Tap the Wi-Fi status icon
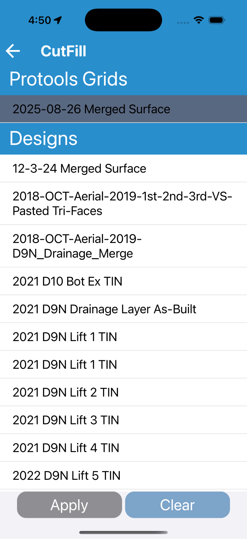The height and width of the screenshot is (539, 247). (x=198, y=20)
